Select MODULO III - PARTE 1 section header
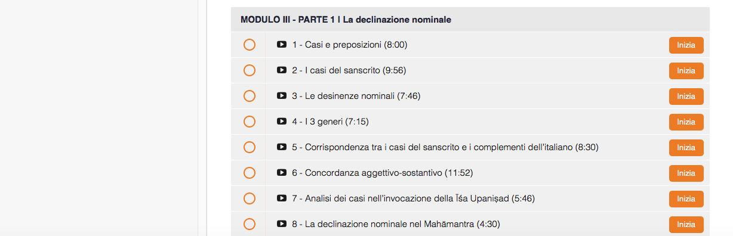Viewport: 733px width, 236px height. [x=470, y=20]
